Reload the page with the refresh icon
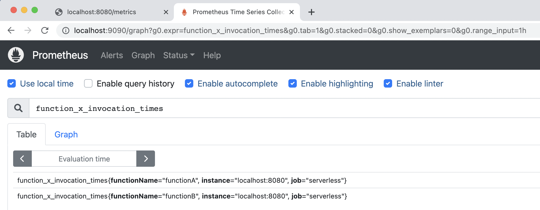 45,31
